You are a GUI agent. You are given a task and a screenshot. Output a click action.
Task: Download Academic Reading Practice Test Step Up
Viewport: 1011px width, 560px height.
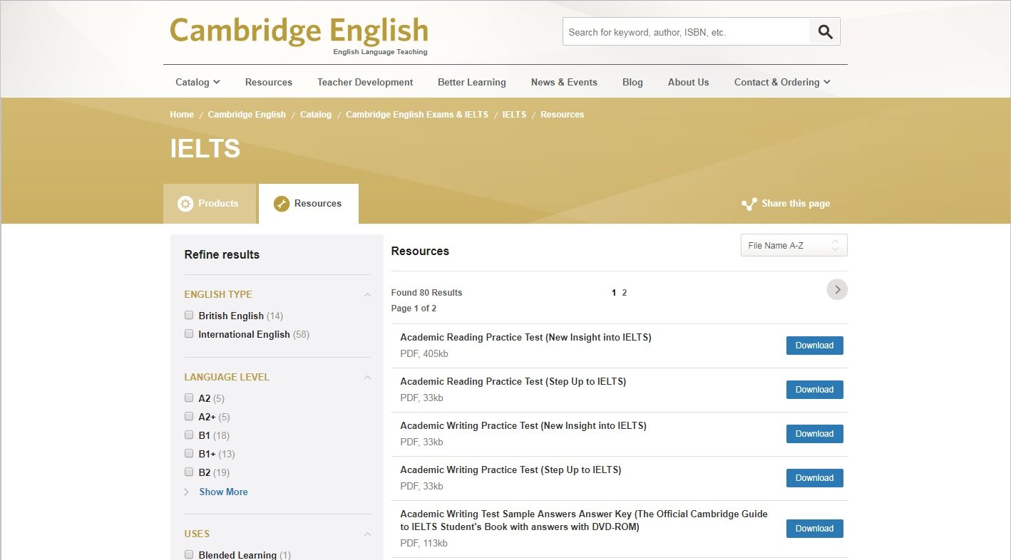coord(814,390)
